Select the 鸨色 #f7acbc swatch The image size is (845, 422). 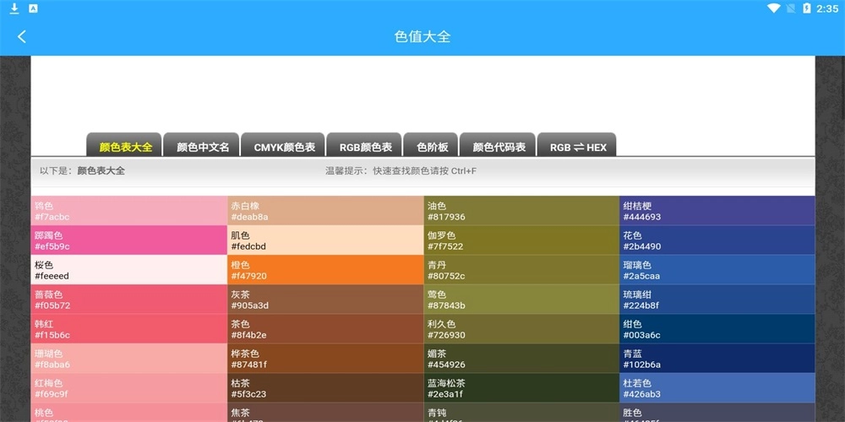(x=129, y=211)
